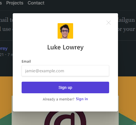Click the "Already a member?" text
Viewport: 136px width, 125px height.
point(58,99)
